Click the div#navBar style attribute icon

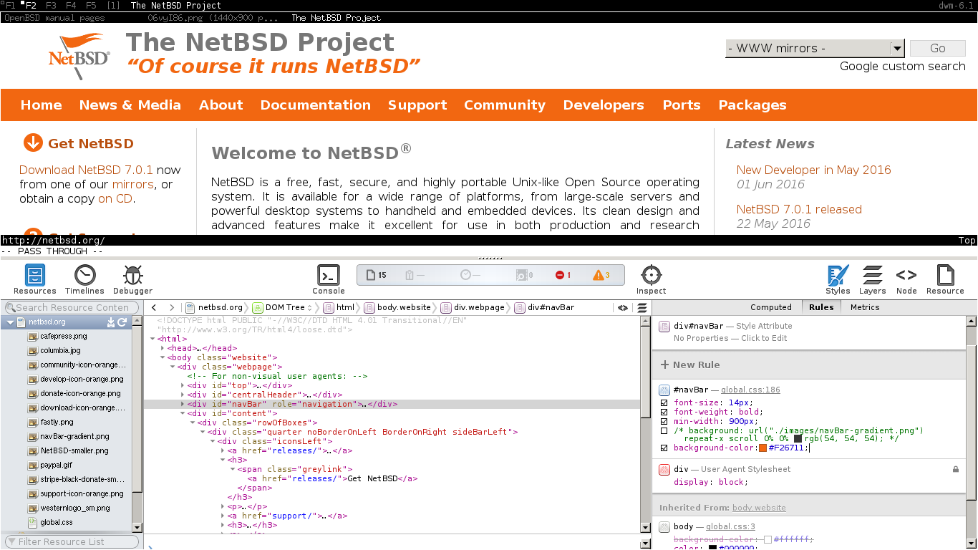point(664,326)
